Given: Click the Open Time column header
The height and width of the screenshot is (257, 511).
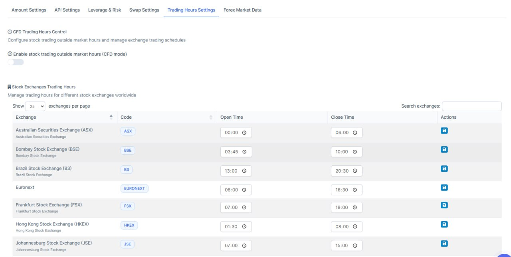Looking at the screenshot, I should pyautogui.click(x=232, y=117).
